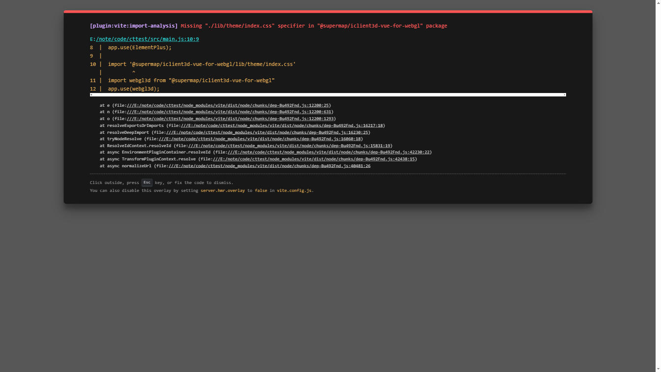Viewport: 661px width, 372px height.
Task: Click the code frame scrollbar right arrow
Action: coord(564,94)
